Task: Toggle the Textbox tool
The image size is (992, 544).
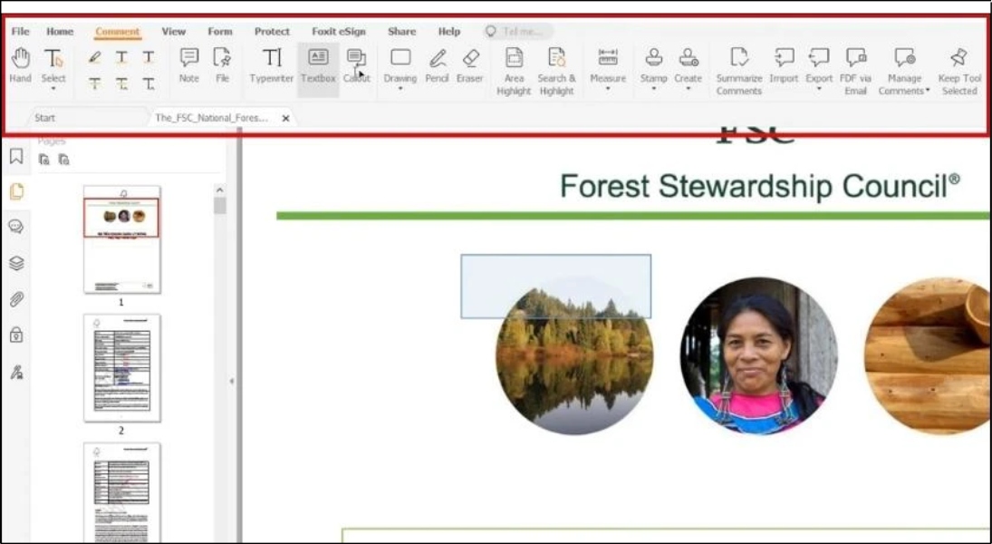Action: [318, 64]
